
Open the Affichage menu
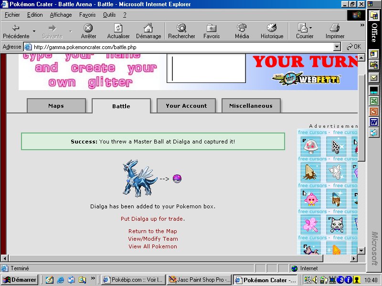61,15
